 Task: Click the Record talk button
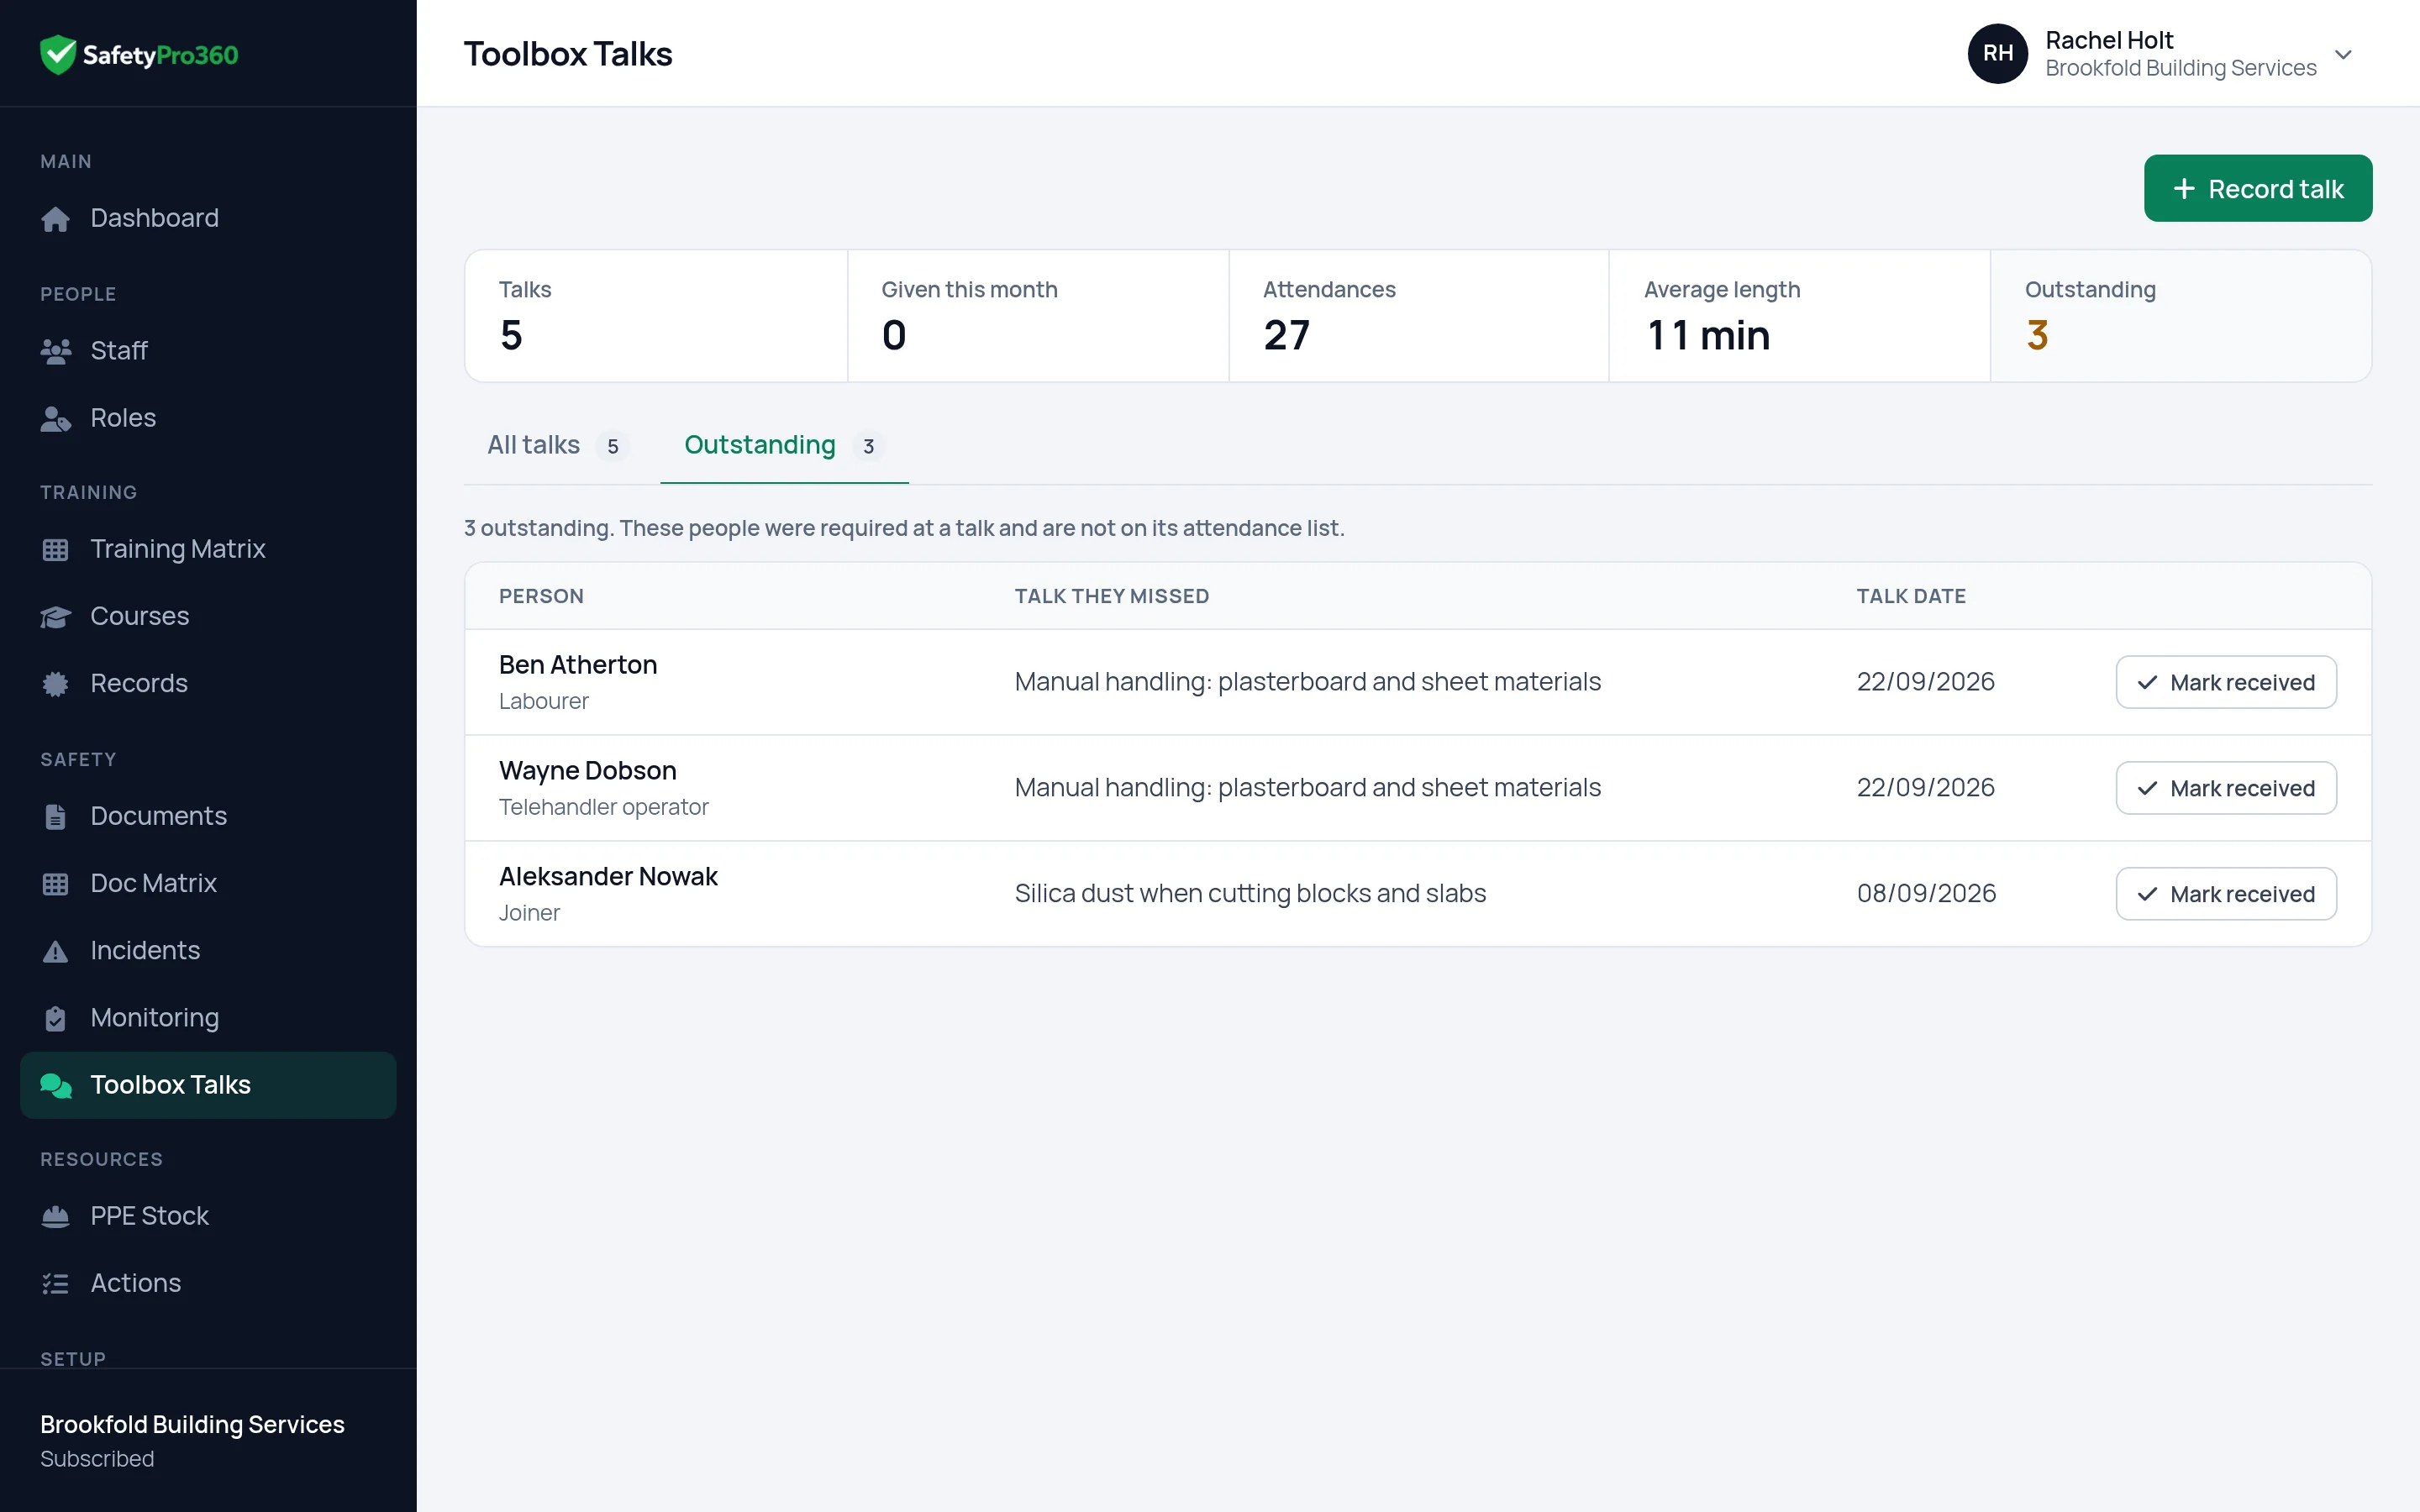click(x=2258, y=188)
